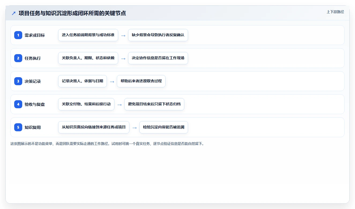Click the 避免项目结束后只留下状态归档 chip
355x209 pixels.
coord(154,104)
